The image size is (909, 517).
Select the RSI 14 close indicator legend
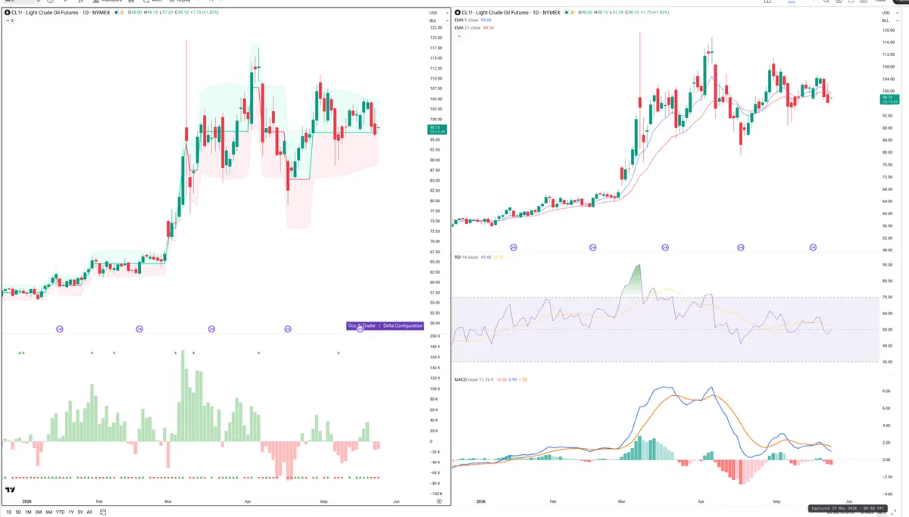(479, 257)
